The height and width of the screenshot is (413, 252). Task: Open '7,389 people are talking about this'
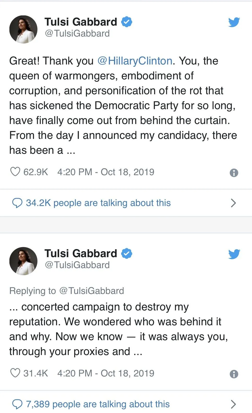[98, 404]
